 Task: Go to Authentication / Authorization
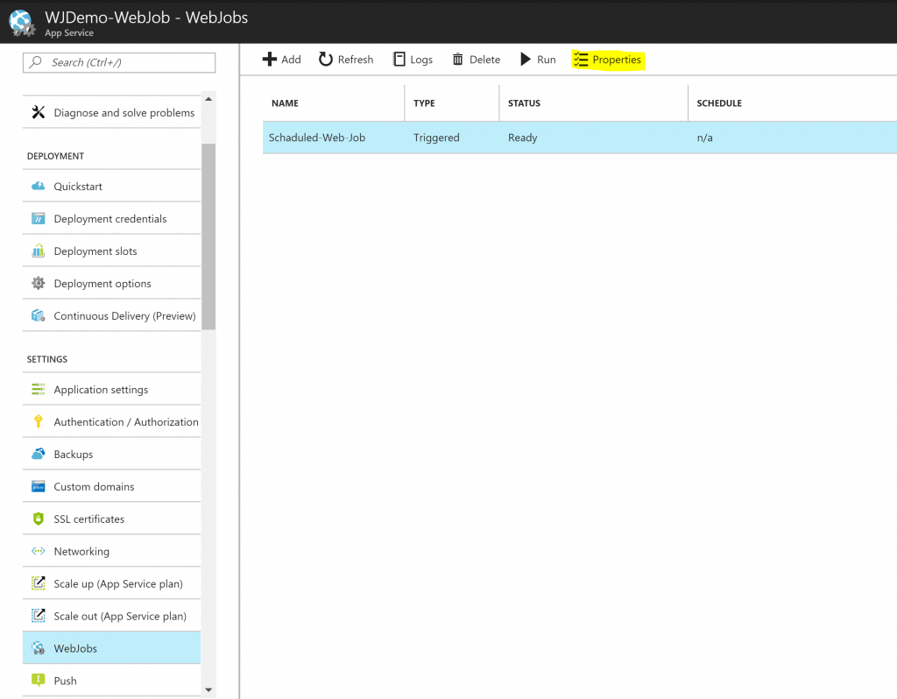[111, 421]
